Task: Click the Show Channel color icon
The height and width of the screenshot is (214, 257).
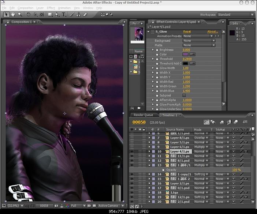Action: [x=67, y=206]
